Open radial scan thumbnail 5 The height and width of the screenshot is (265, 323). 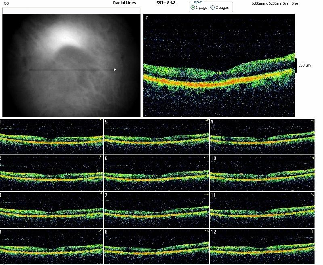click(x=156, y=136)
